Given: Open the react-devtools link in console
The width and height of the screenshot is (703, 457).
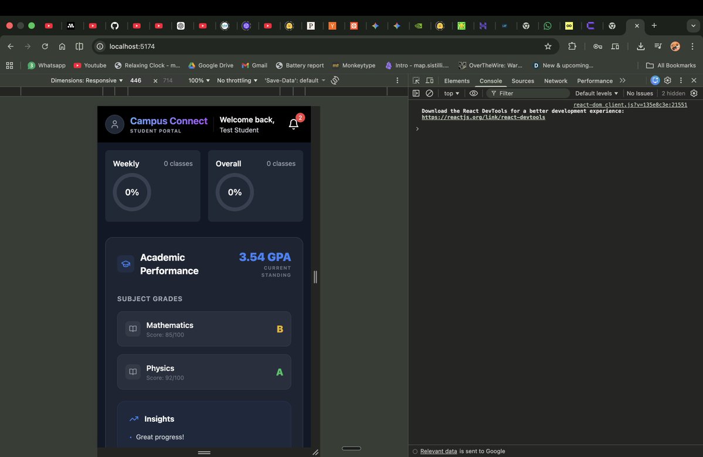Looking at the screenshot, I should pyautogui.click(x=483, y=117).
